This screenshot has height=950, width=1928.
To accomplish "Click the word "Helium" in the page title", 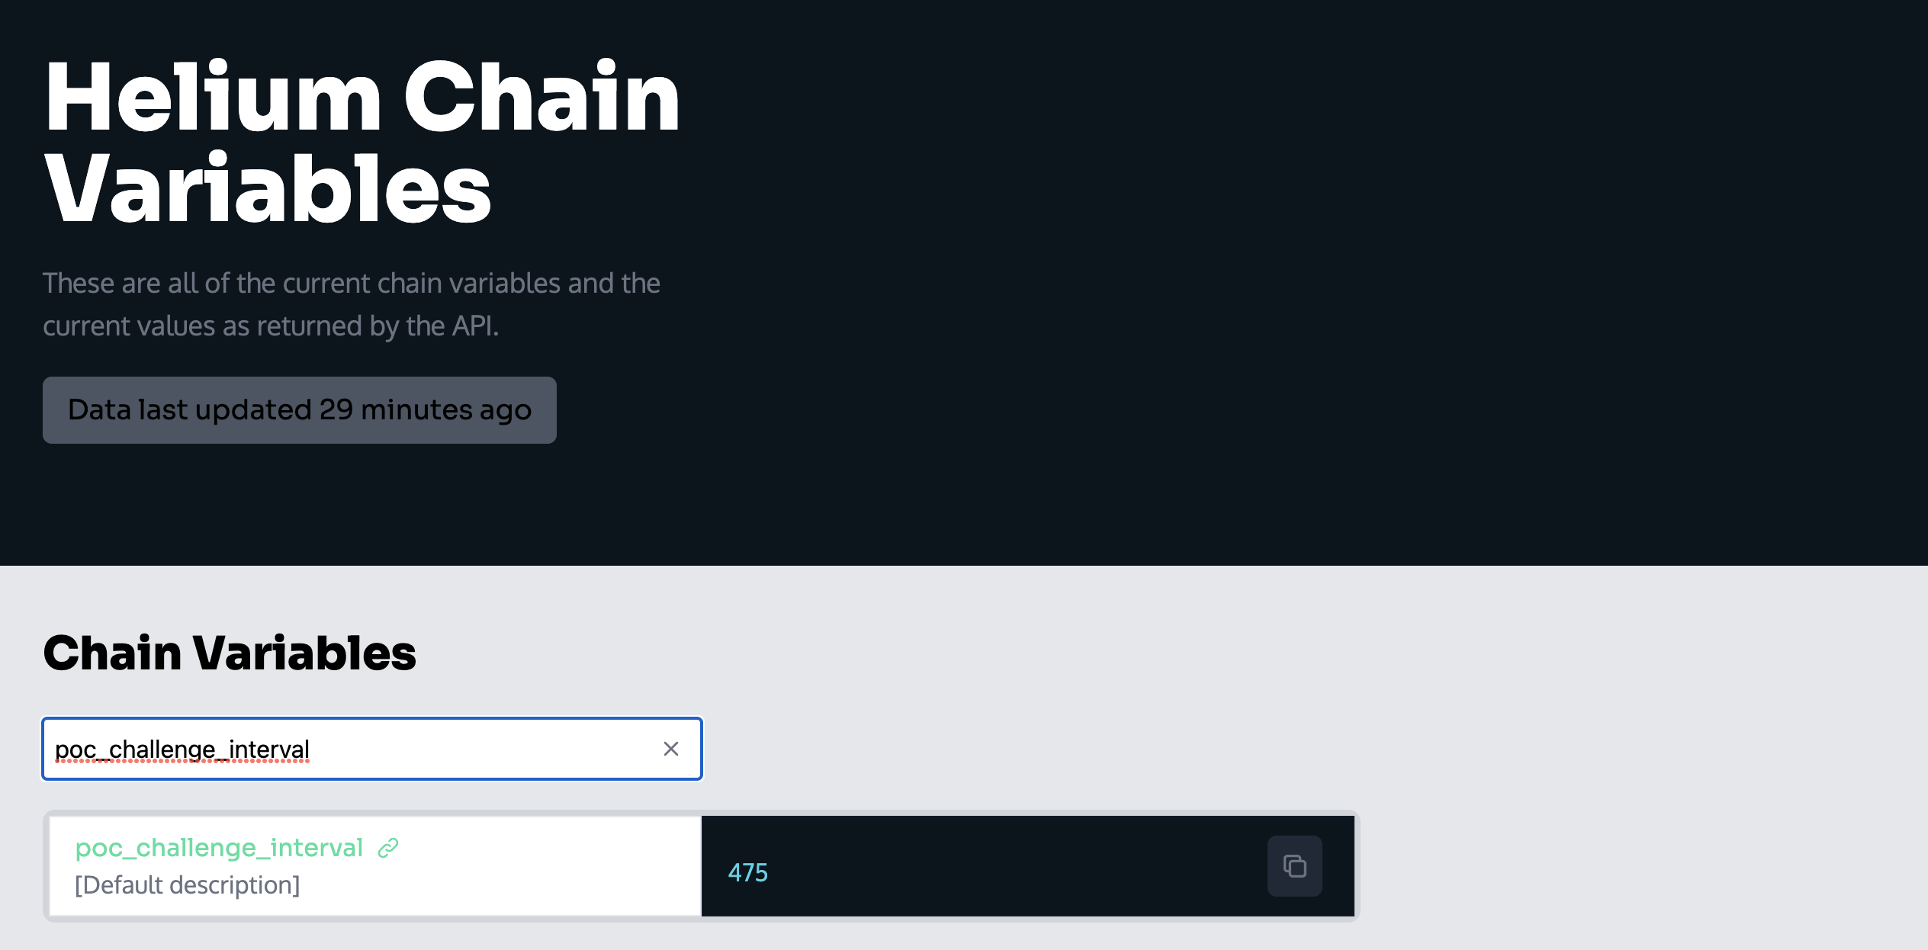I will (x=212, y=99).
